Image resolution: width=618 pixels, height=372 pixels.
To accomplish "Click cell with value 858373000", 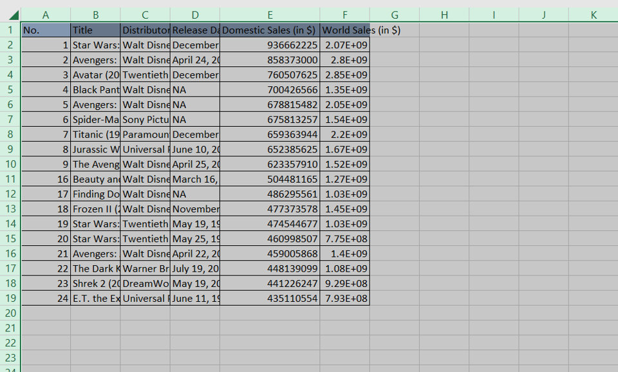I will [270, 60].
